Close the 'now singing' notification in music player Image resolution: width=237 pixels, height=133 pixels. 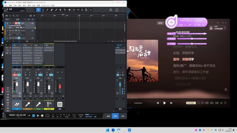click(x=225, y=27)
